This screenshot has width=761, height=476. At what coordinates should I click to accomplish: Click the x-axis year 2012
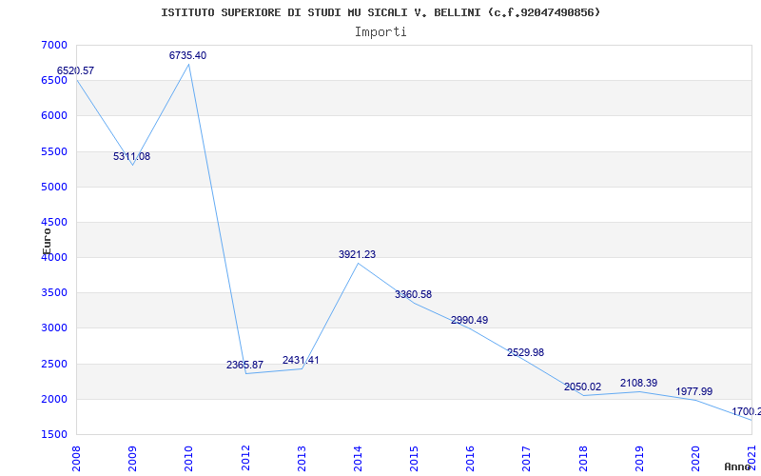click(245, 459)
